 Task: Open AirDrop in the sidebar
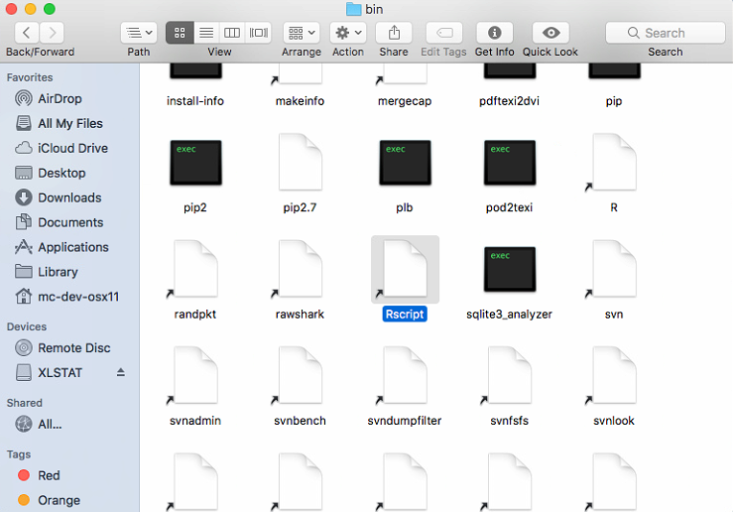click(60, 99)
